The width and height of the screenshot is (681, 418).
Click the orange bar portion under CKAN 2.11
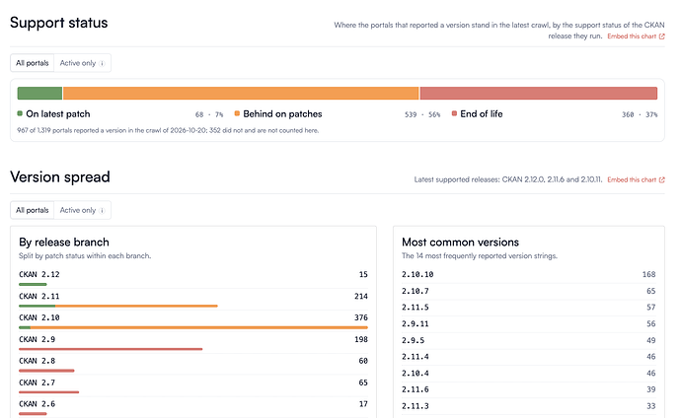136,307
